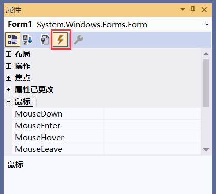This screenshot has width=216, height=194.
Task: Click the MouseHover value field
Action: (x=152, y=138)
